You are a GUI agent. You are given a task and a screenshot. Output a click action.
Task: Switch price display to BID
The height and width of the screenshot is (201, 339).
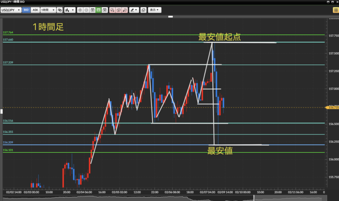[x=26, y=10]
